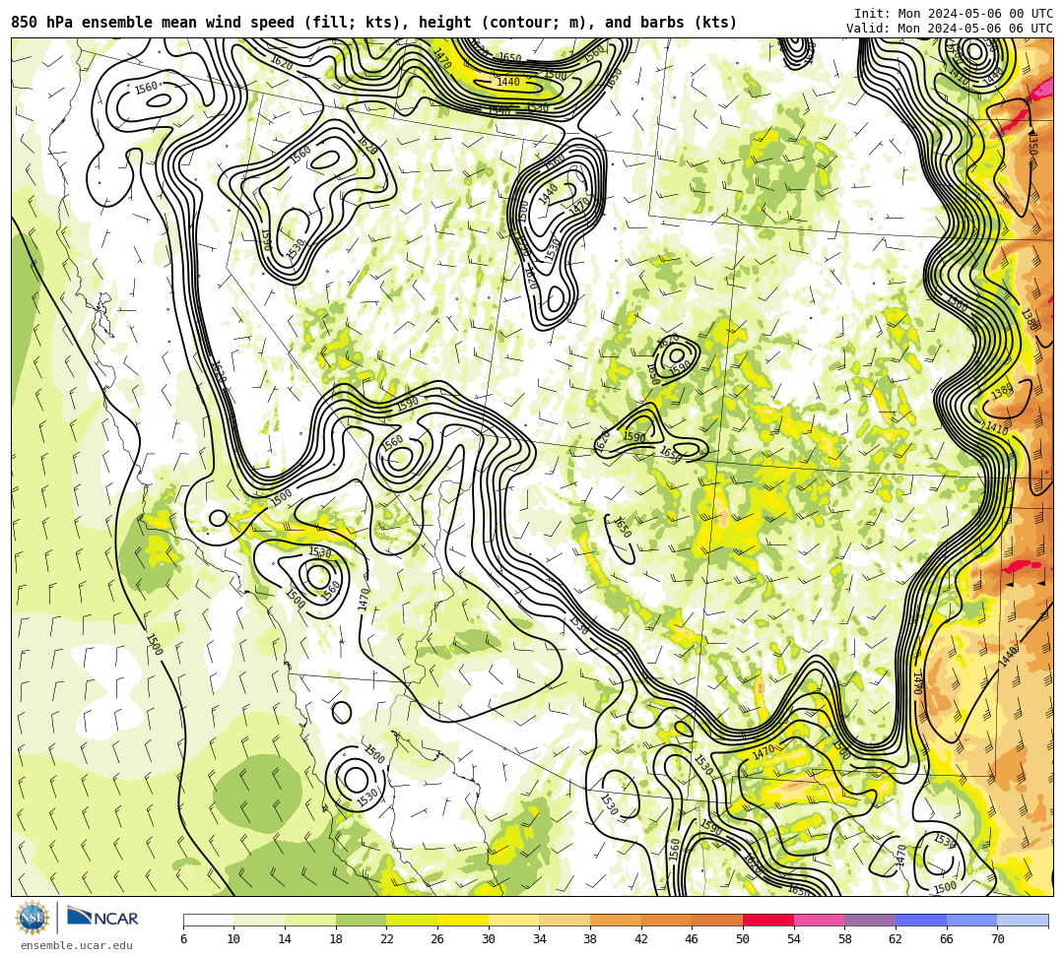Click the '46' tick label under color bar
This screenshot has width=1064, height=958.
(x=693, y=939)
